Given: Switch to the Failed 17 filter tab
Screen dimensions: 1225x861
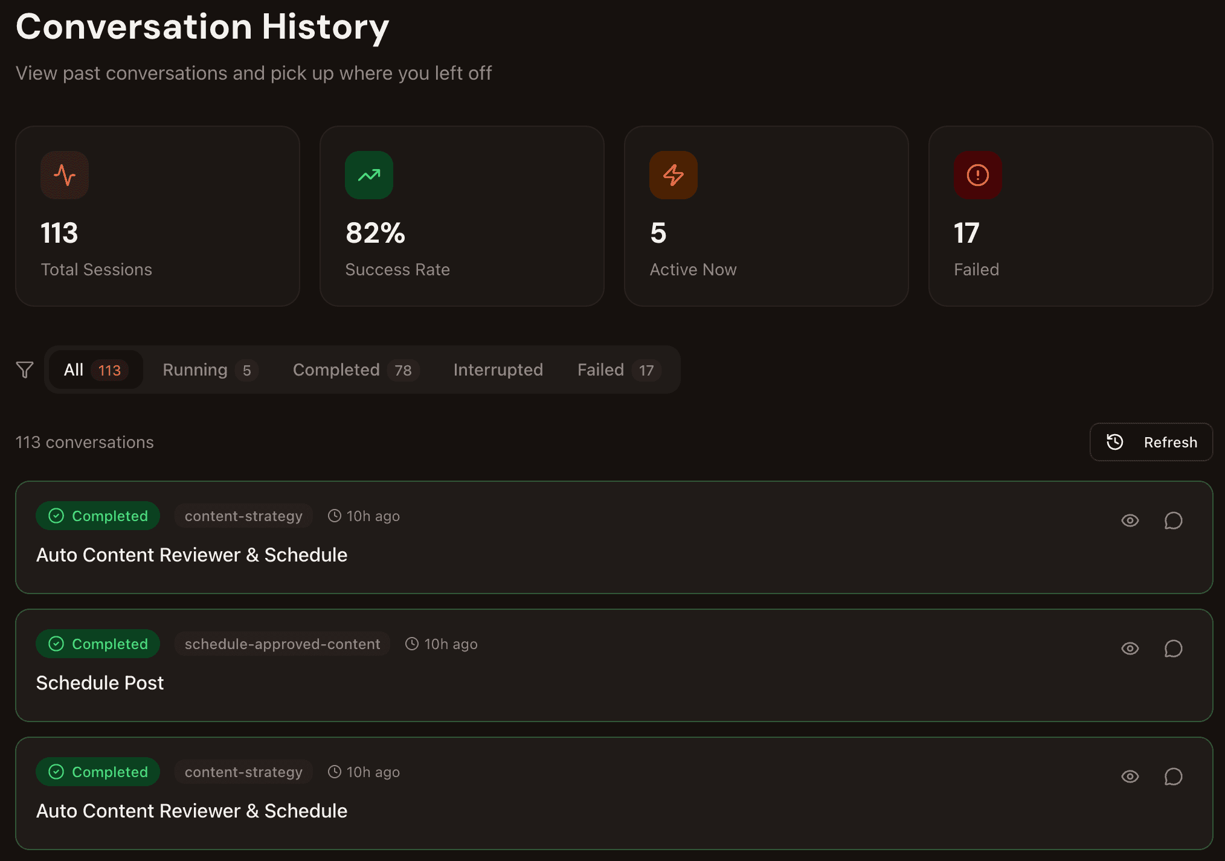Looking at the screenshot, I should coord(619,370).
